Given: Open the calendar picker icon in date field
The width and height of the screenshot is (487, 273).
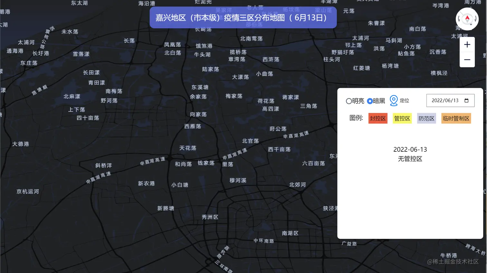Looking at the screenshot, I should tap(466, 101).
